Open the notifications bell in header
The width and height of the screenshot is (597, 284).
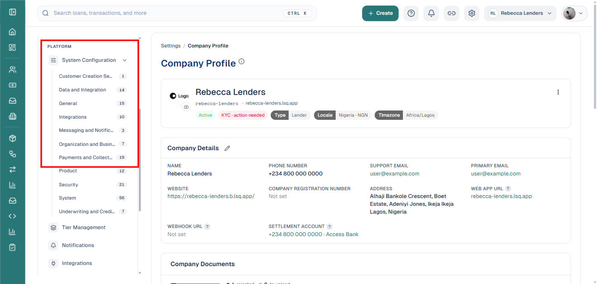pyautogui.click(x=431, y=13)
